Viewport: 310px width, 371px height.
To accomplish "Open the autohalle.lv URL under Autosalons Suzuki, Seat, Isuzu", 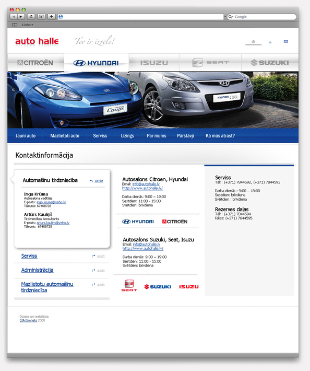I will tap(143, 249).
